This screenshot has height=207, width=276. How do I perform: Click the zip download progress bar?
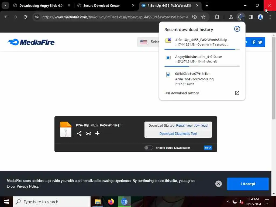pos(202,49)
